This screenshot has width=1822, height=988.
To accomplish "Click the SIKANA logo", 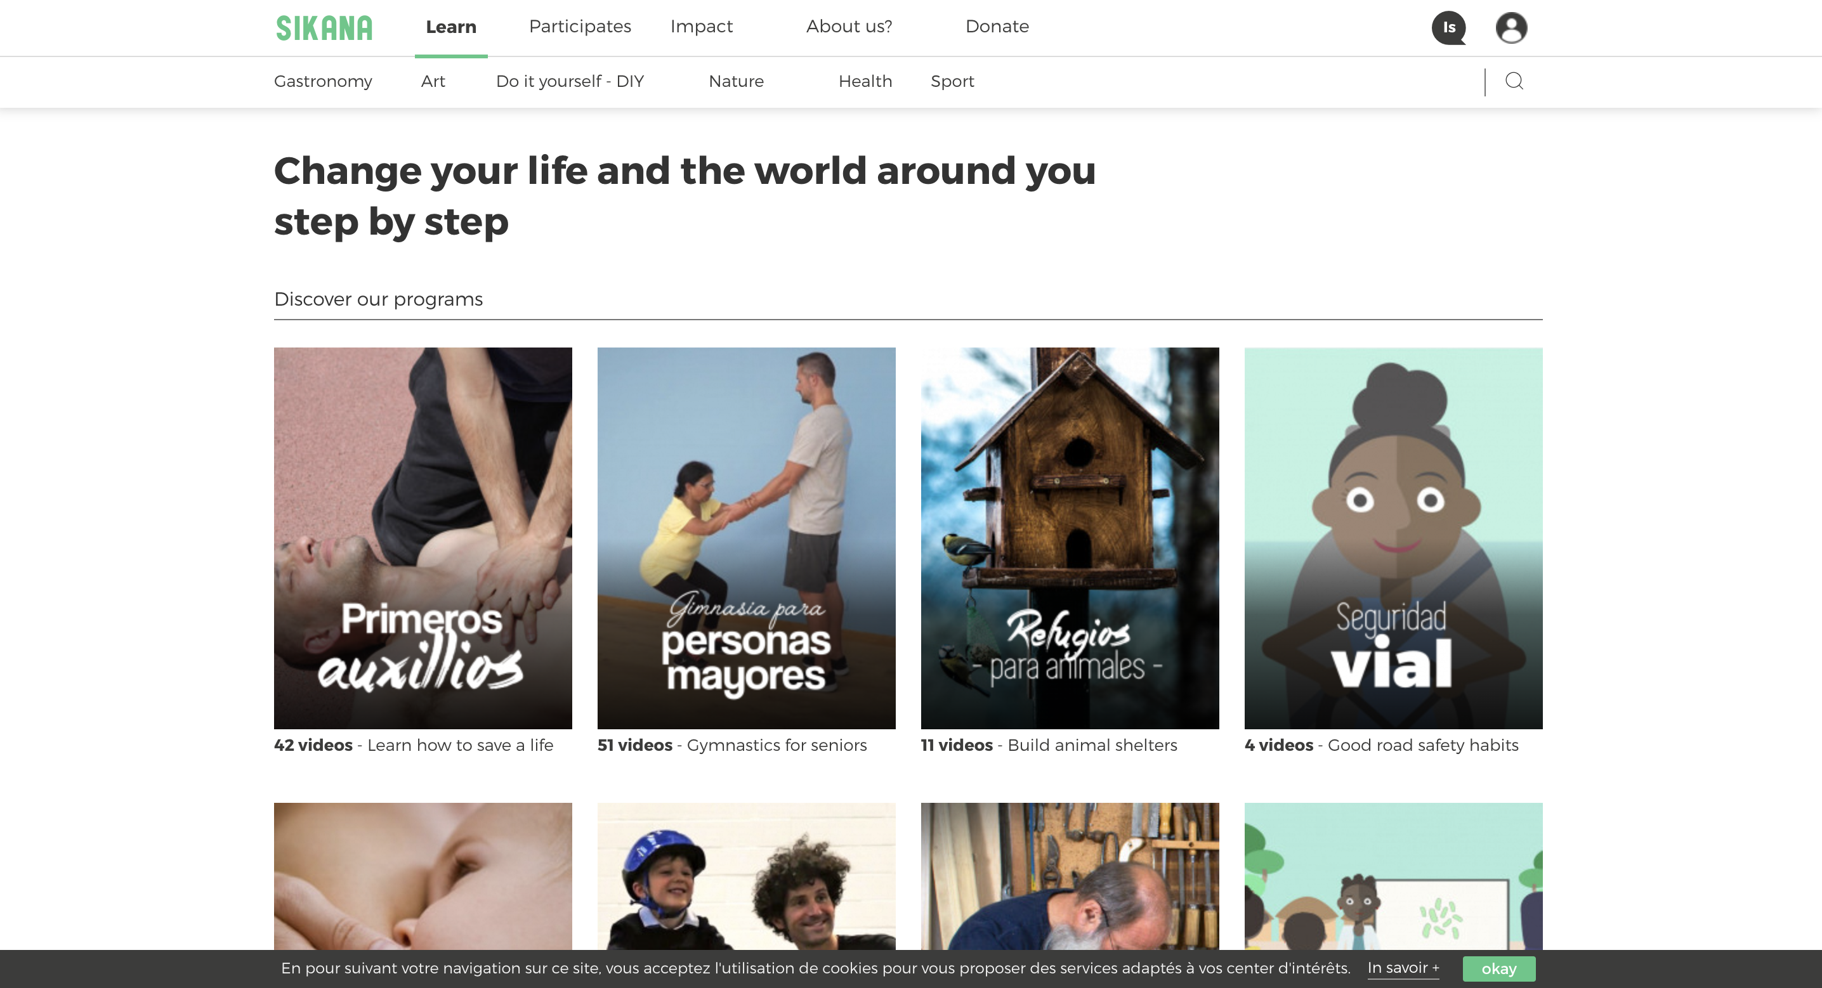I will [324, 27].
